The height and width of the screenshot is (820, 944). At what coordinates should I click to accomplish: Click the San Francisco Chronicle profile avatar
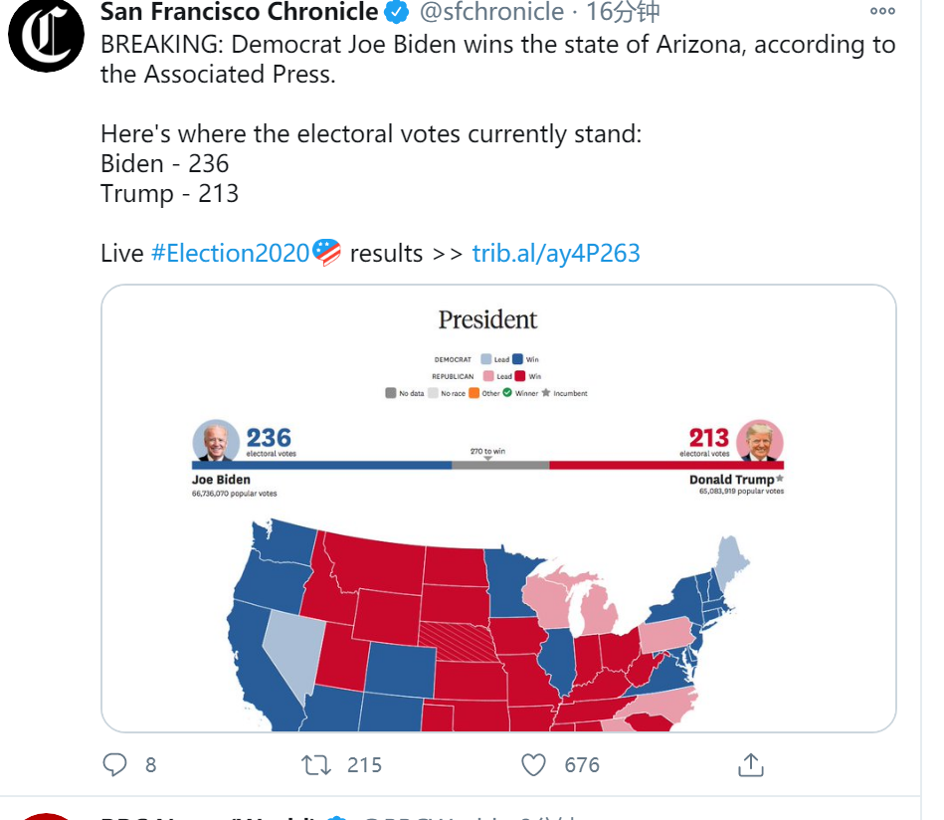tap(46, 37)
